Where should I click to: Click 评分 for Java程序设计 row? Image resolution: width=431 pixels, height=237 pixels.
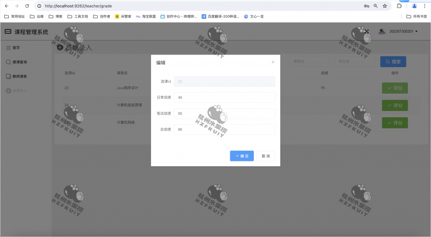tap(395, 88)
